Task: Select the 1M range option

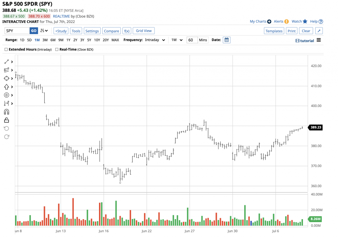Action: tap(37, 40)
